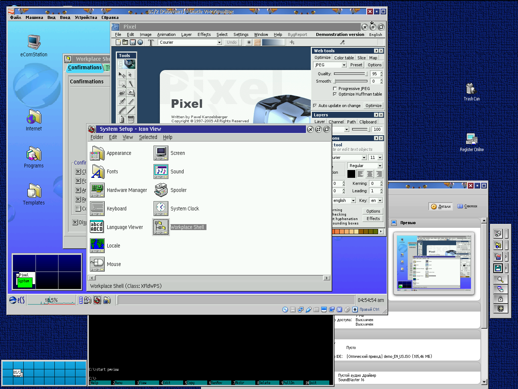Expand the Layers panel menu arrow
Image resolution: width=518 pixels, height=389 pixels.
click(x=376, y=115)
